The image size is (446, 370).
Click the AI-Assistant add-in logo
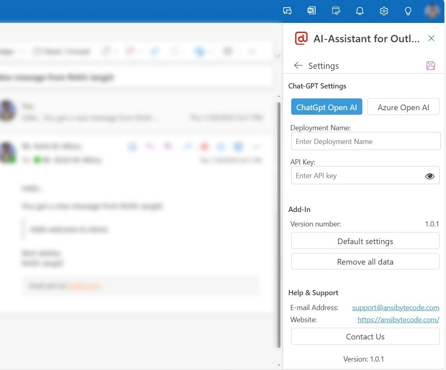[x=301, y=38]
